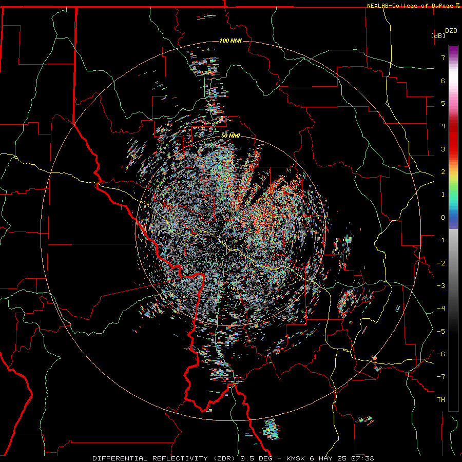The image size is (462, 462).
Task: Click the -1 value on the dB scale
Action: [441, 240]
